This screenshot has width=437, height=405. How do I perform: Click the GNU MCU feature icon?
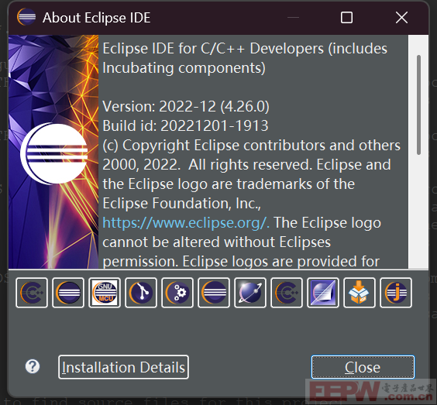[105, 293]
